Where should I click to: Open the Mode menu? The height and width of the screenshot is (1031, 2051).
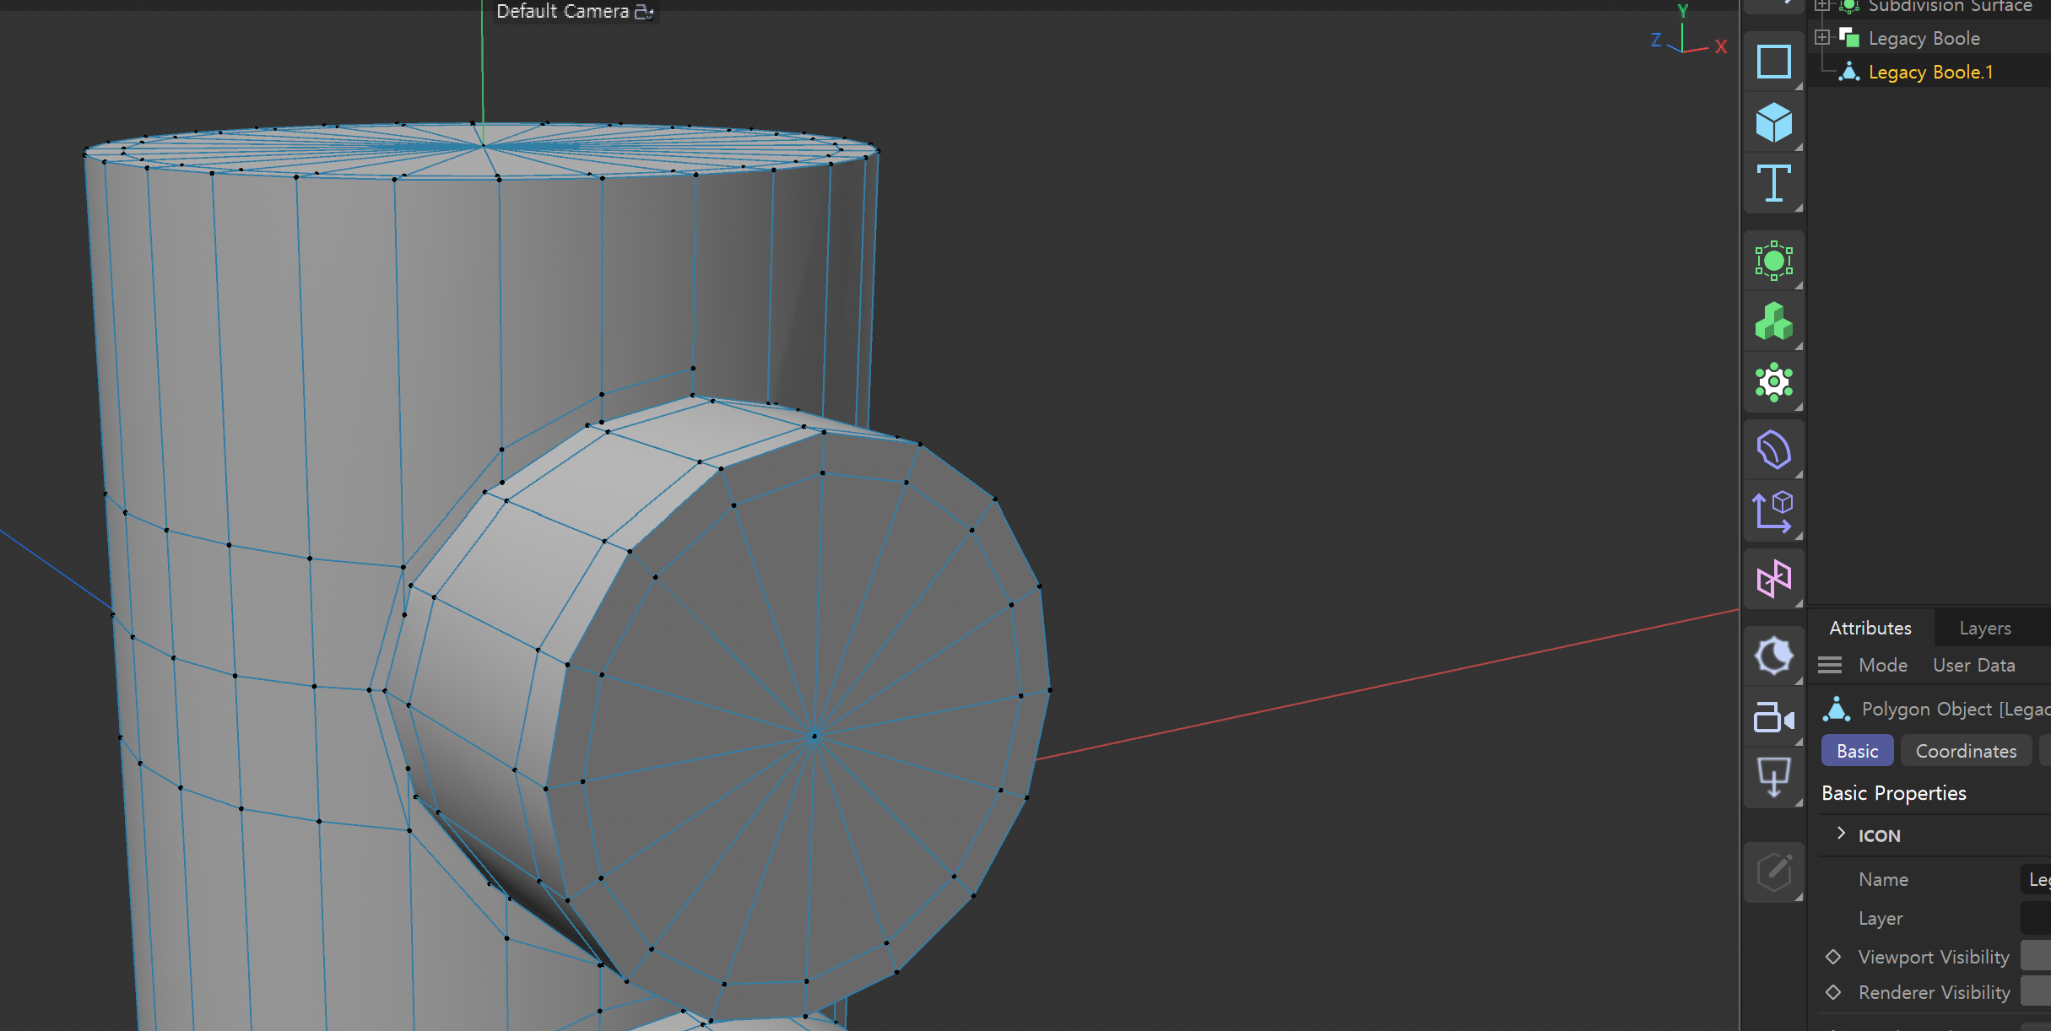(1882, 665)
